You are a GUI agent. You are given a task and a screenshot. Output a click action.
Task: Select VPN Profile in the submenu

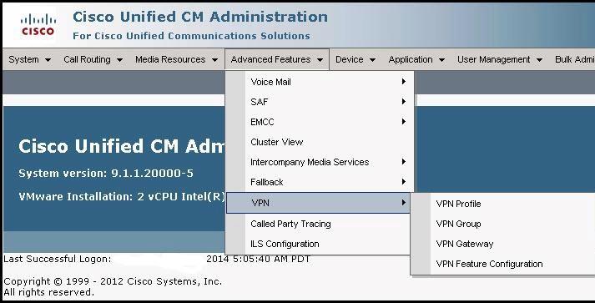tap(503, 204)
